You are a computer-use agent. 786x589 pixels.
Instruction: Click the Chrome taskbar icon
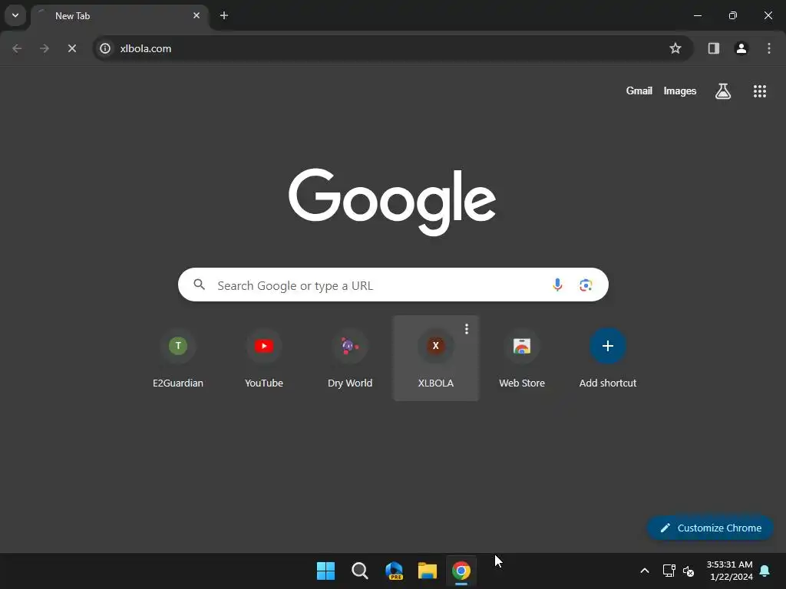461,571
